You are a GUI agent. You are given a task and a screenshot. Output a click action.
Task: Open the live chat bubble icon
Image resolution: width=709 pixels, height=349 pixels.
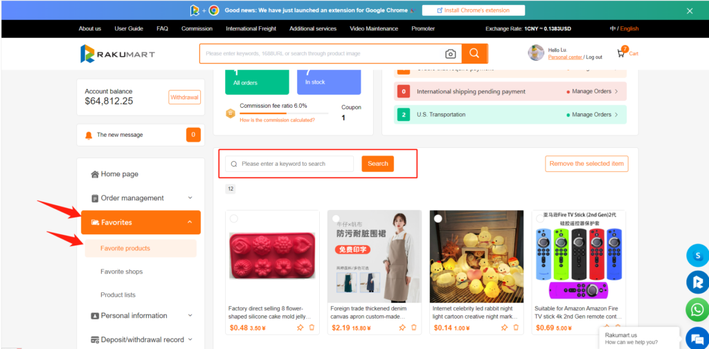(x=697, y=339)
